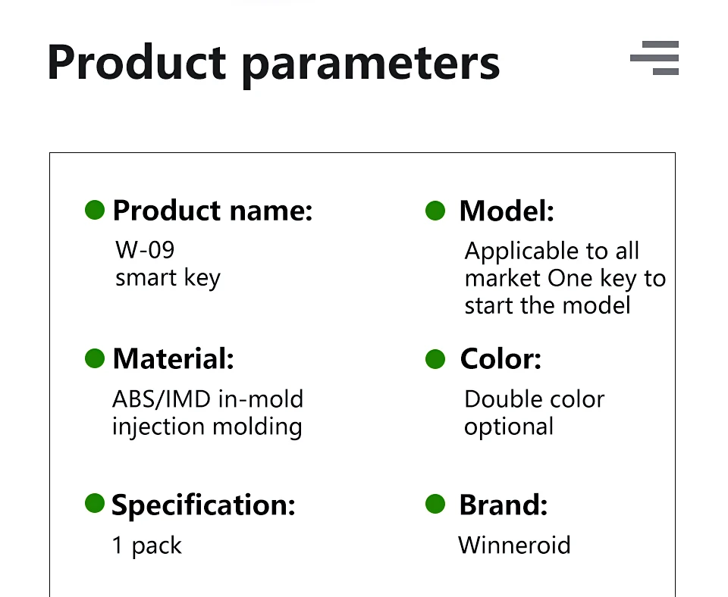This screenshot has width=728, height=597.
Task: Click the Specification label
Action: tap(203, 505)
